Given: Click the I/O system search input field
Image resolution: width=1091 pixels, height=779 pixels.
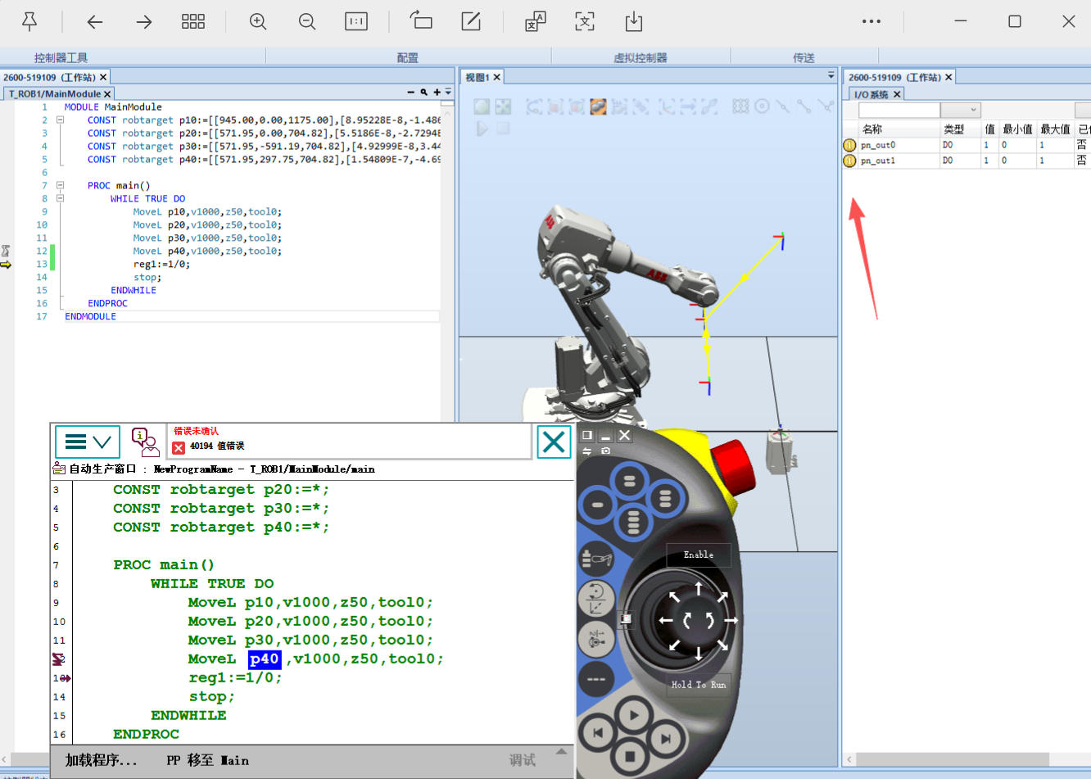Looking at the screenshot, I should point(899,110).
